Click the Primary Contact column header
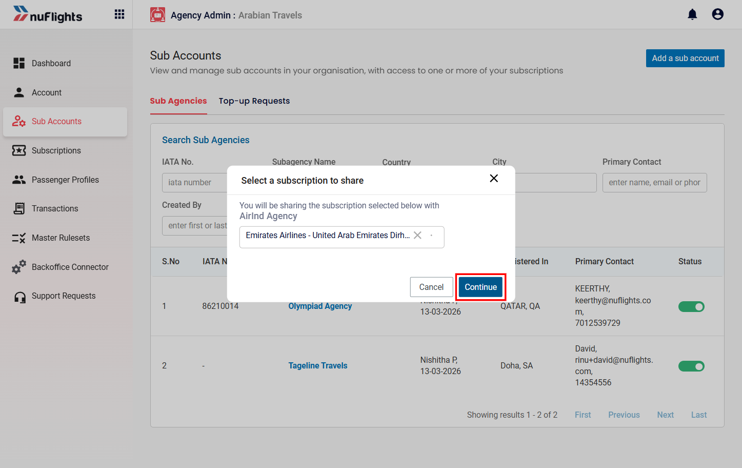This screenshot has height=468, width=742. click(605, 261)
